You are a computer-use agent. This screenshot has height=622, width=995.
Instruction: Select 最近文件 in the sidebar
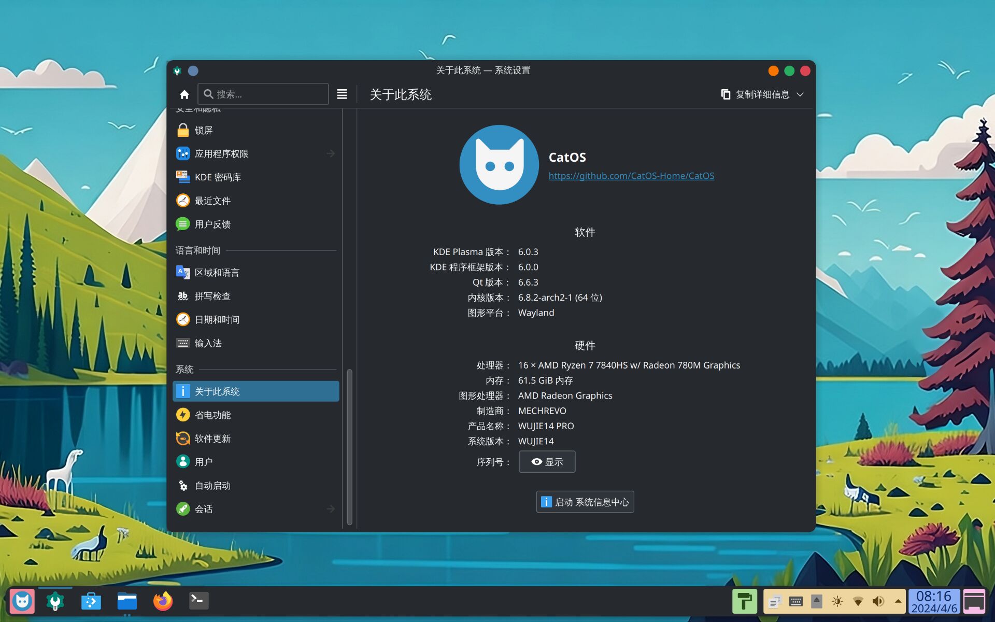[x=255, y=201]
